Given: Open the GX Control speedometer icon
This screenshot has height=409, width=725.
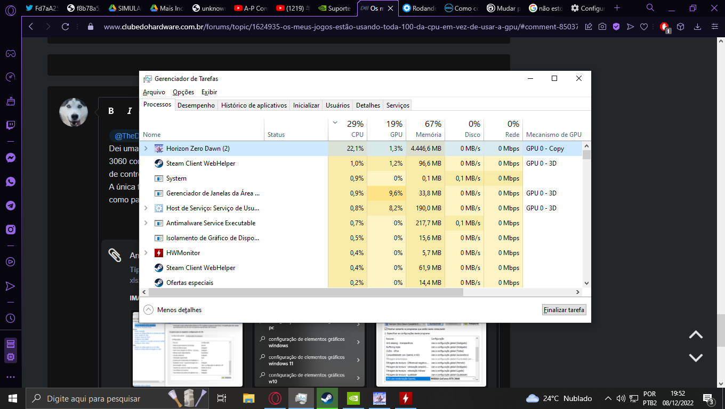Looking at the screenshot, I should (x=10, y=77).
